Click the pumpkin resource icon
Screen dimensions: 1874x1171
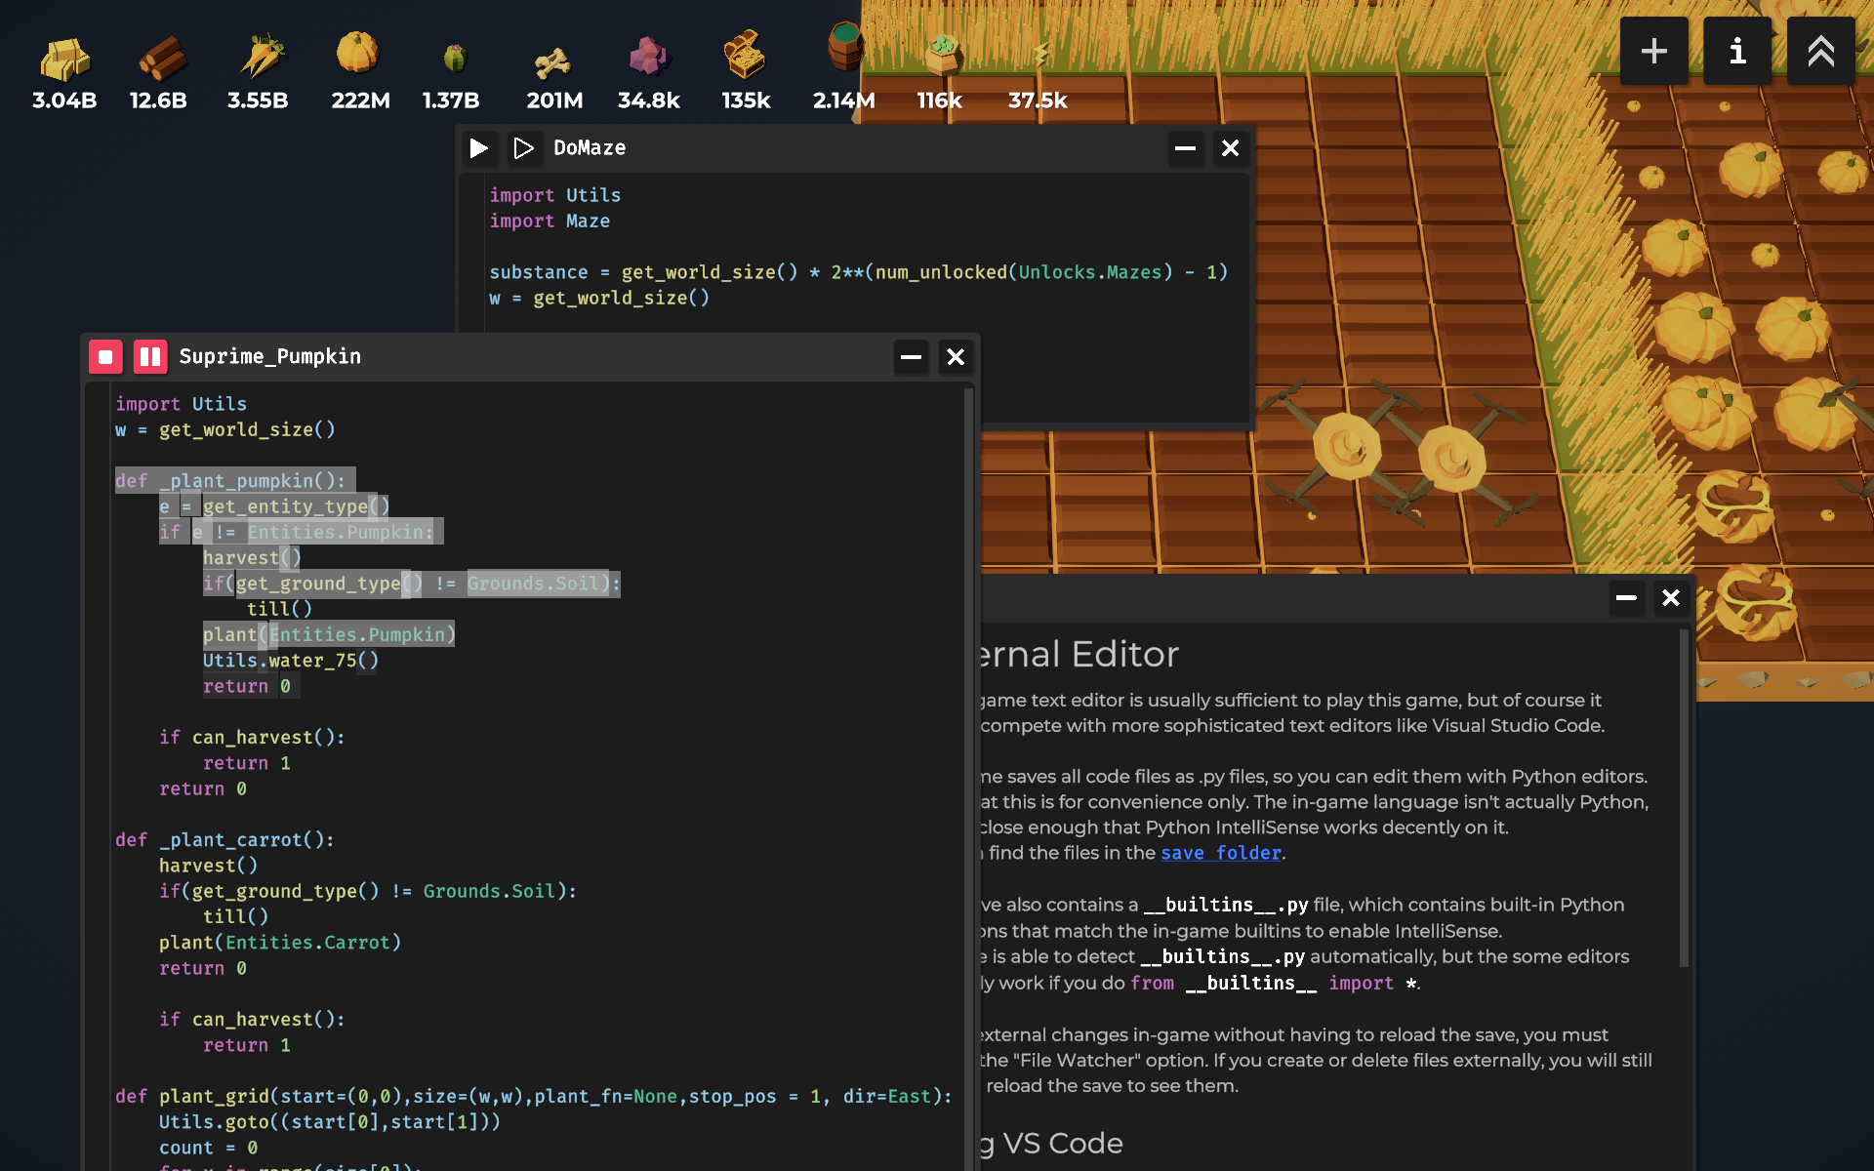tap(357, 53)
